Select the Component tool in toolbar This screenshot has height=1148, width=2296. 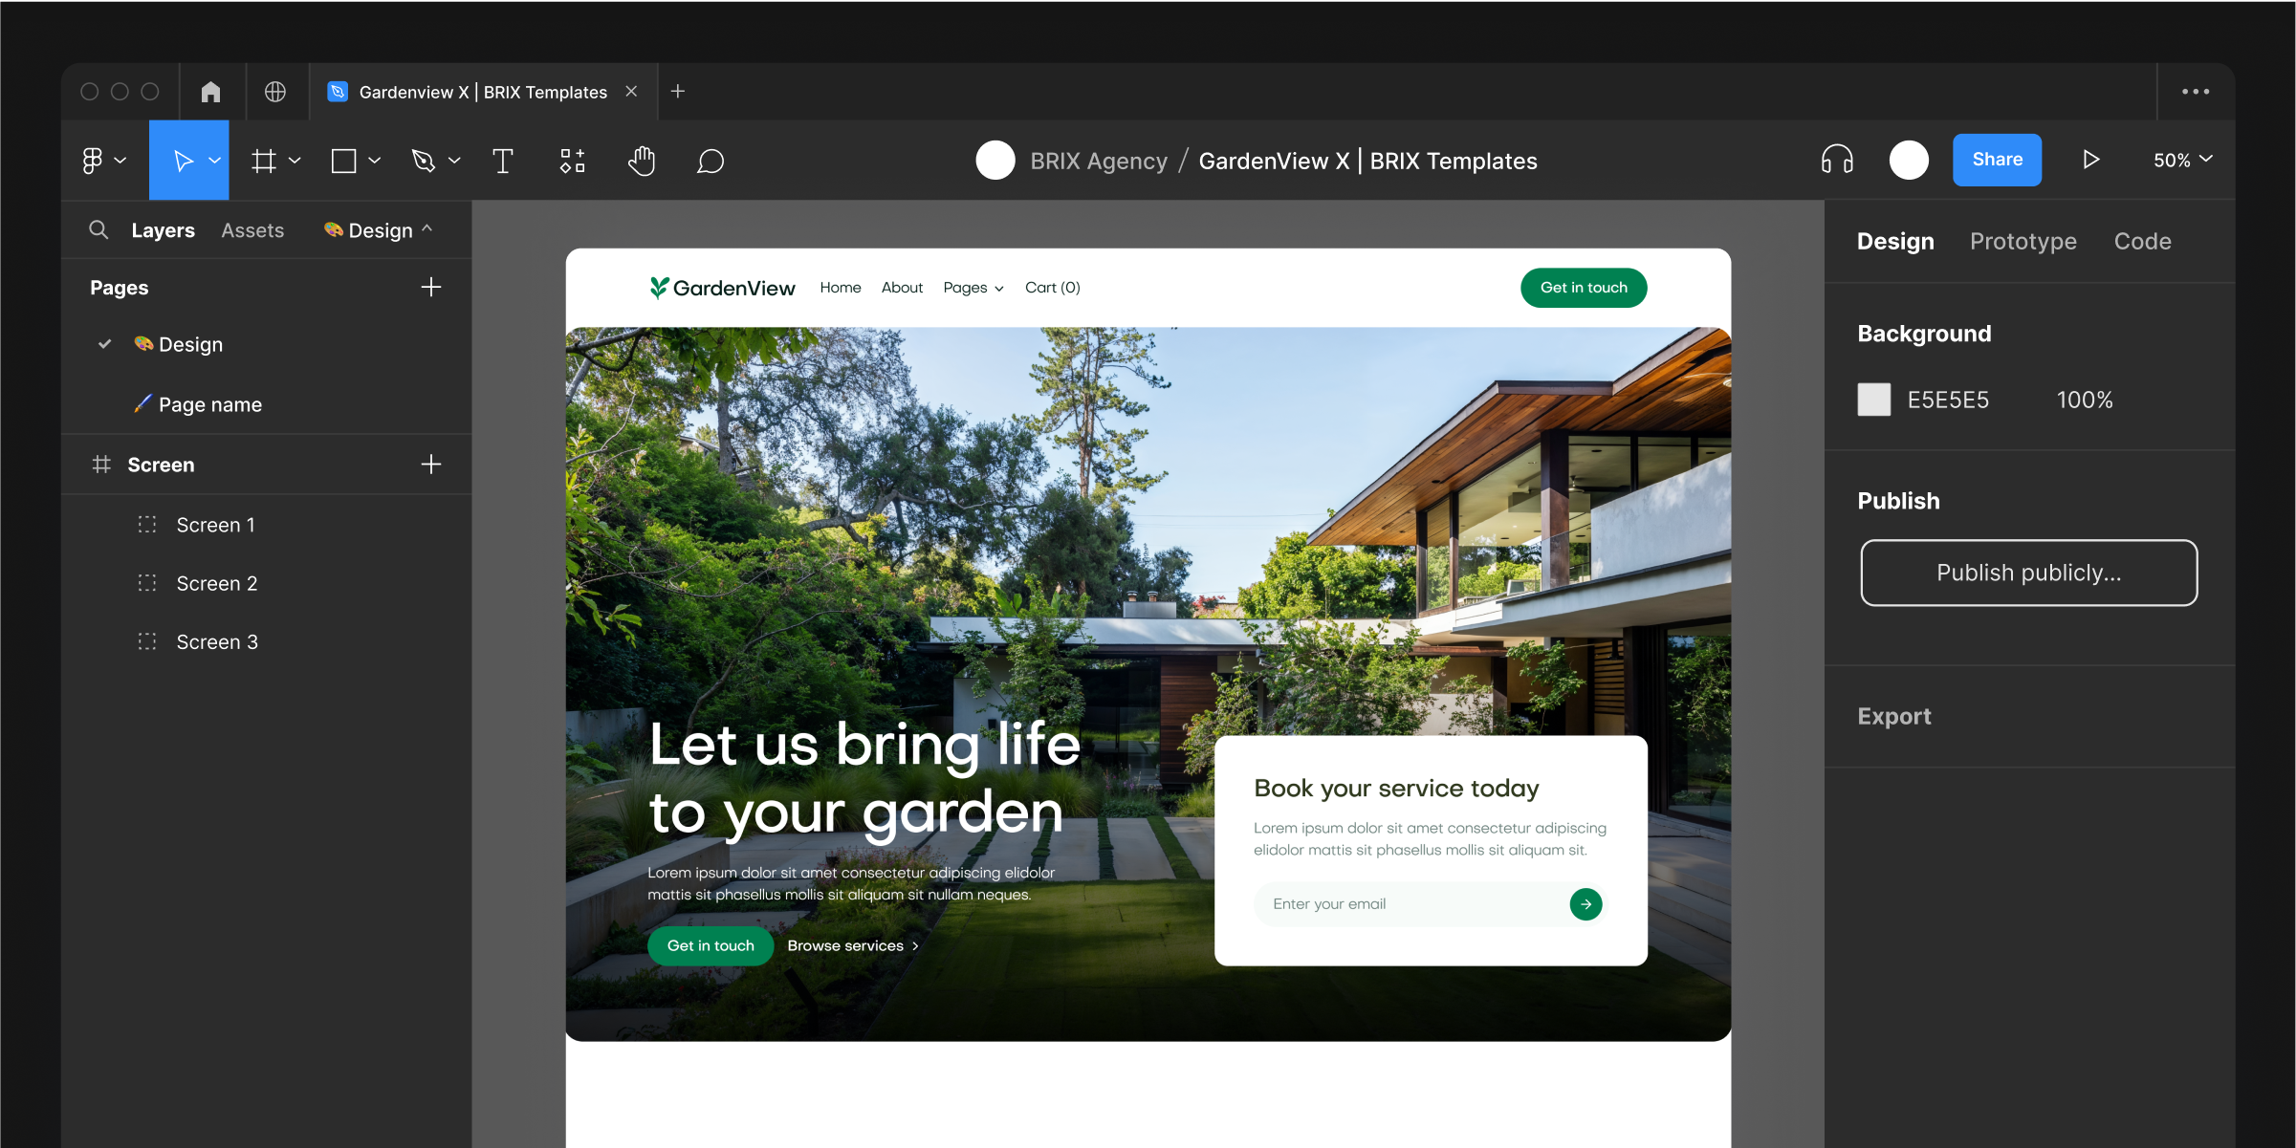[573, 162]
